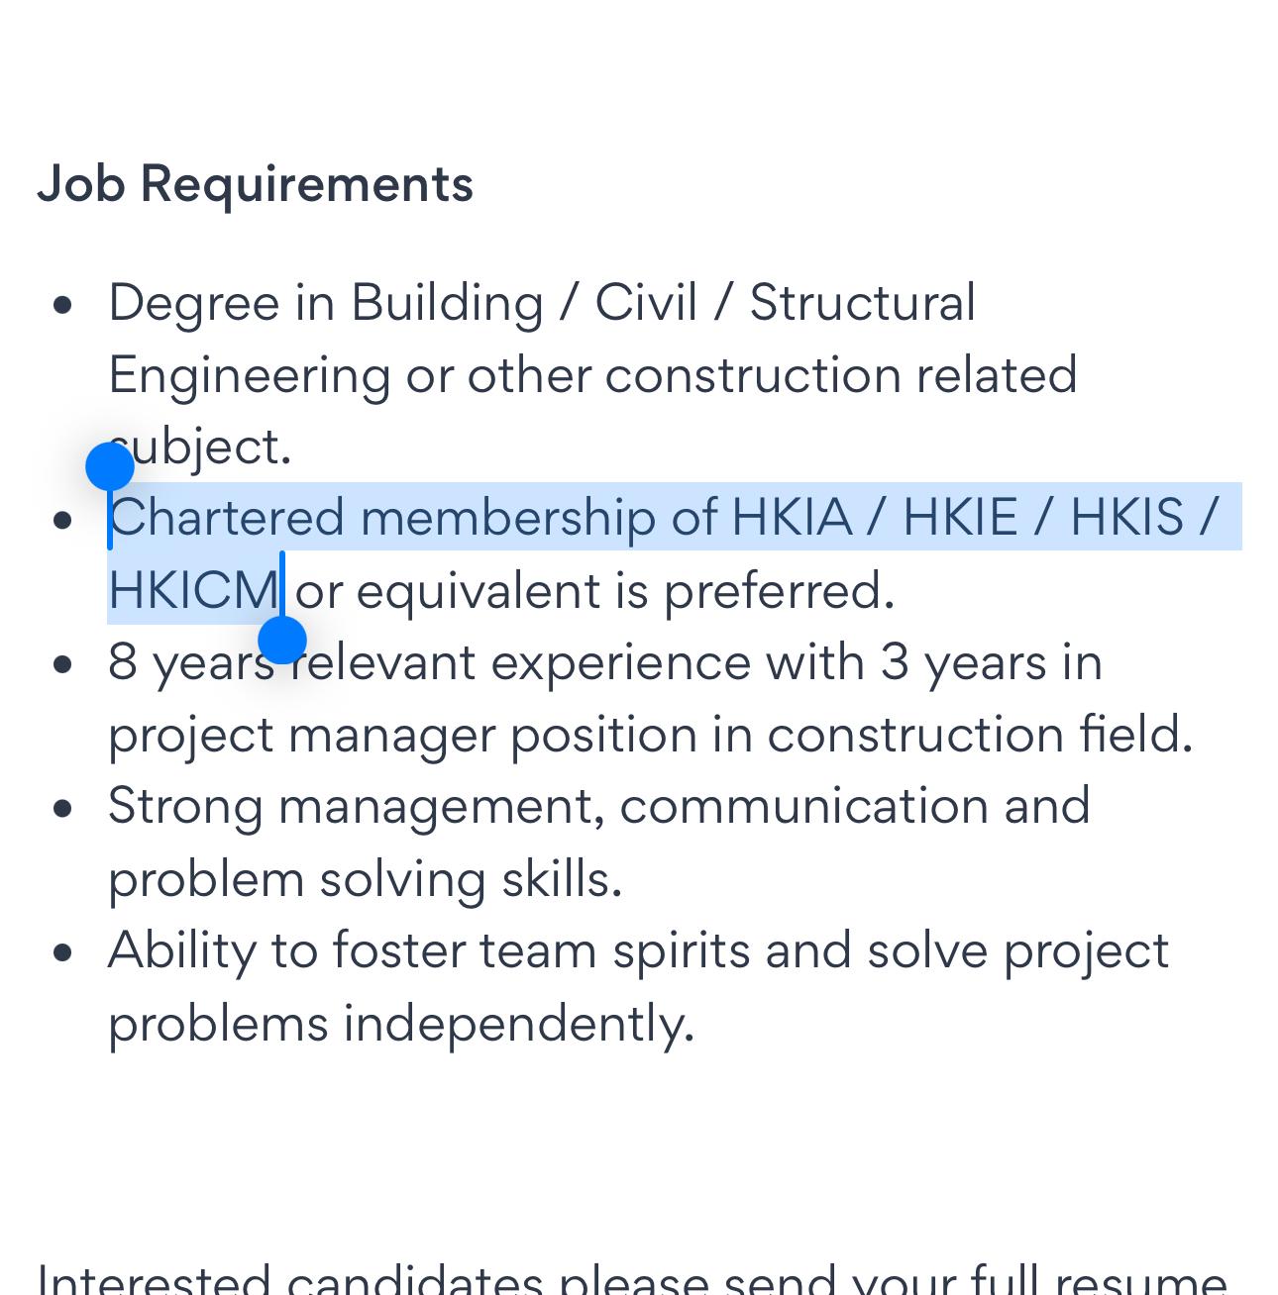1278x1295 pixels.
Task: Tap the selection end handle
Action: tap(282, 640)
